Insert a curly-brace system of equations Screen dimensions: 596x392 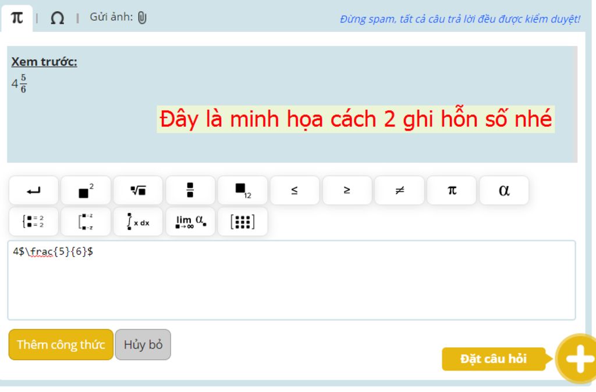tap(33, 221)
